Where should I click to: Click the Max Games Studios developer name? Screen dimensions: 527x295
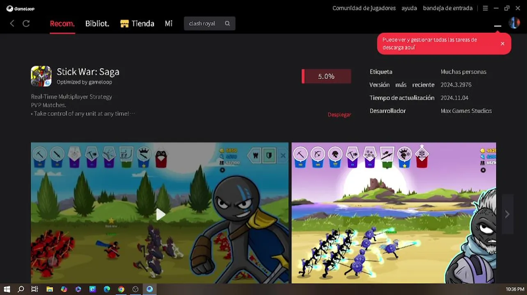(466, 111)
